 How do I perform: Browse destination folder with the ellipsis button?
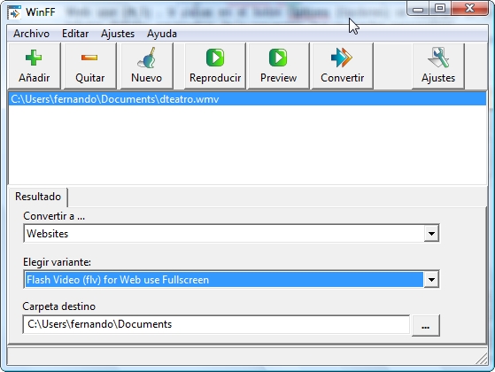[426, 325]
